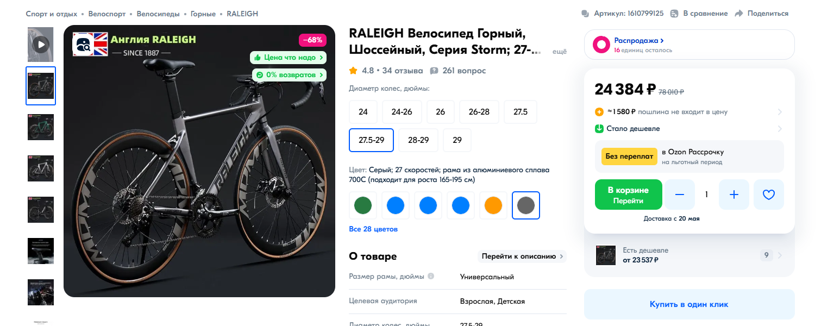Click the visual search icon on image
Viewport: 840px width, 326px height.
tap(83, 45)
